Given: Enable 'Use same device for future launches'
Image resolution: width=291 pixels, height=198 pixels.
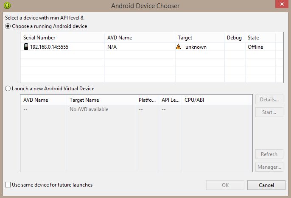Looking at the screenshot, I should point(8,184).
